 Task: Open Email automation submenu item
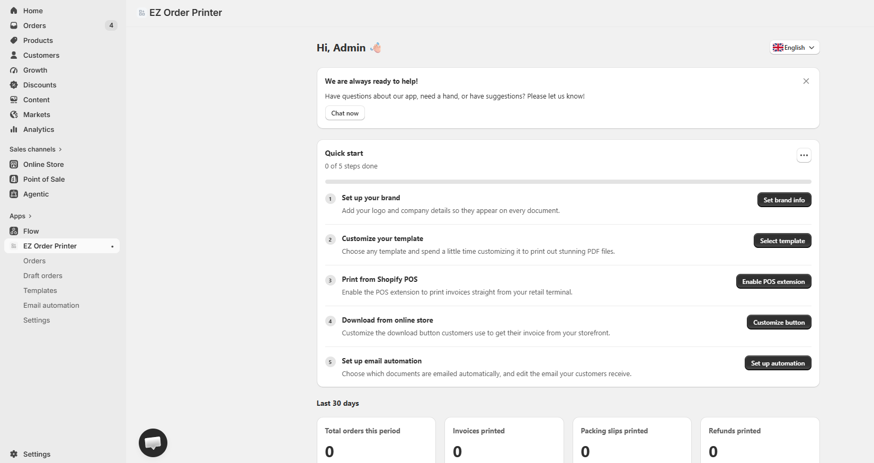coord(51,305)
